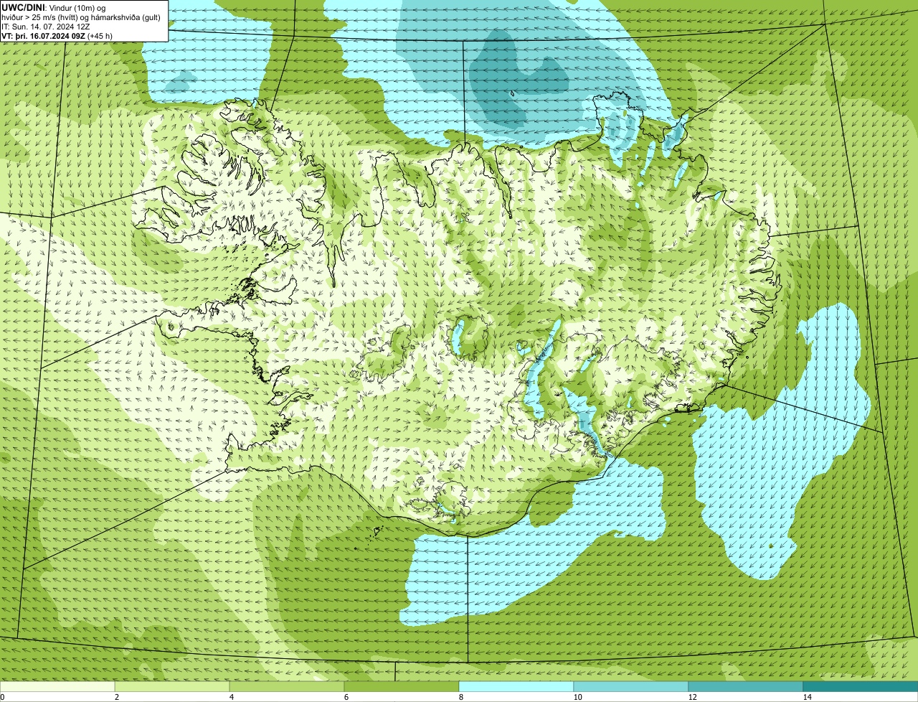Click the legend value label '12'
Screen dimensions: 918x702
click(692, 697)
